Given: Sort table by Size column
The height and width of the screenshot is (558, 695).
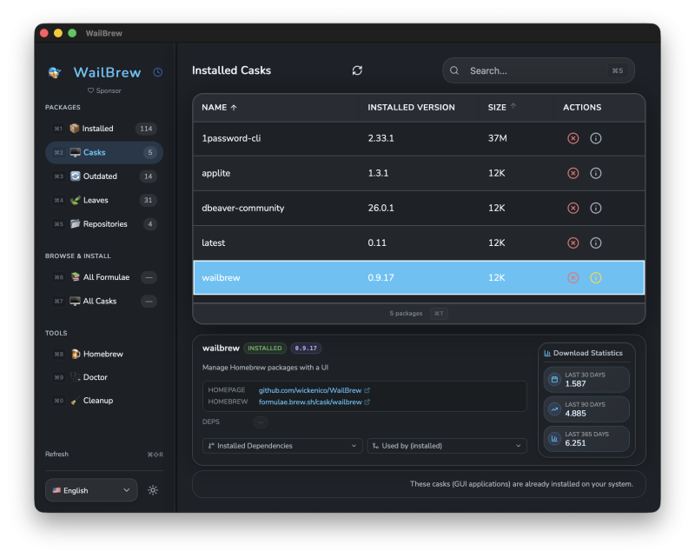Looking at the screenshot, I should click(x=502, y=108).
